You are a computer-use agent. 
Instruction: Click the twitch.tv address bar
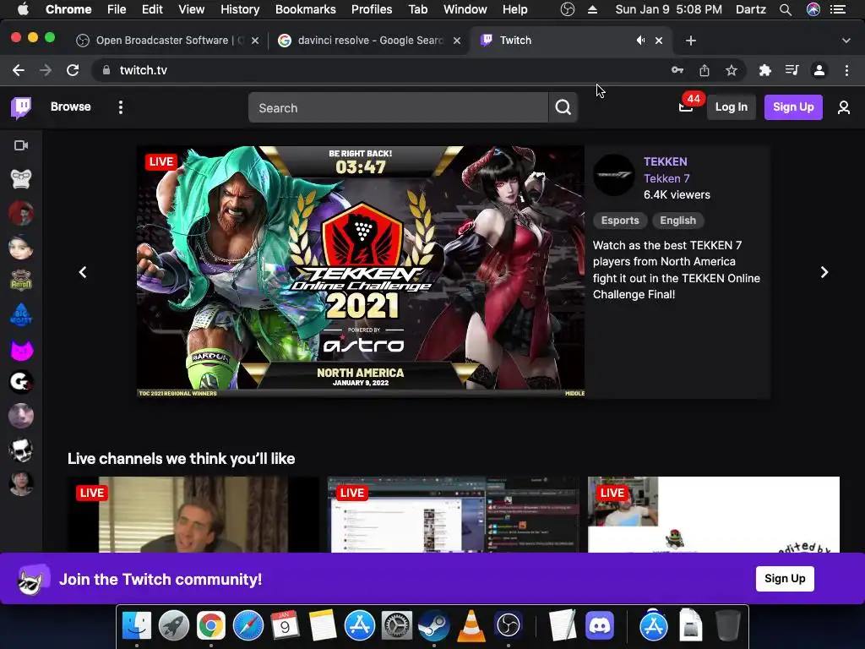click(x=381, y=70)
